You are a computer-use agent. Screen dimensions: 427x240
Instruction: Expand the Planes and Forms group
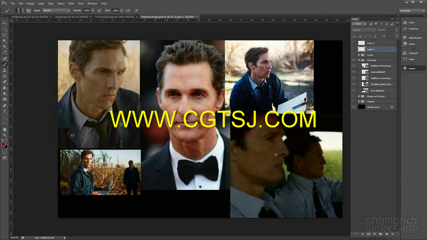[x=359, y=97]
